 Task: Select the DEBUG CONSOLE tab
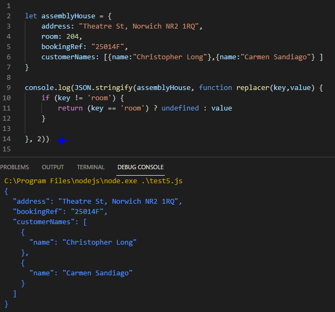tap(141, 167)
